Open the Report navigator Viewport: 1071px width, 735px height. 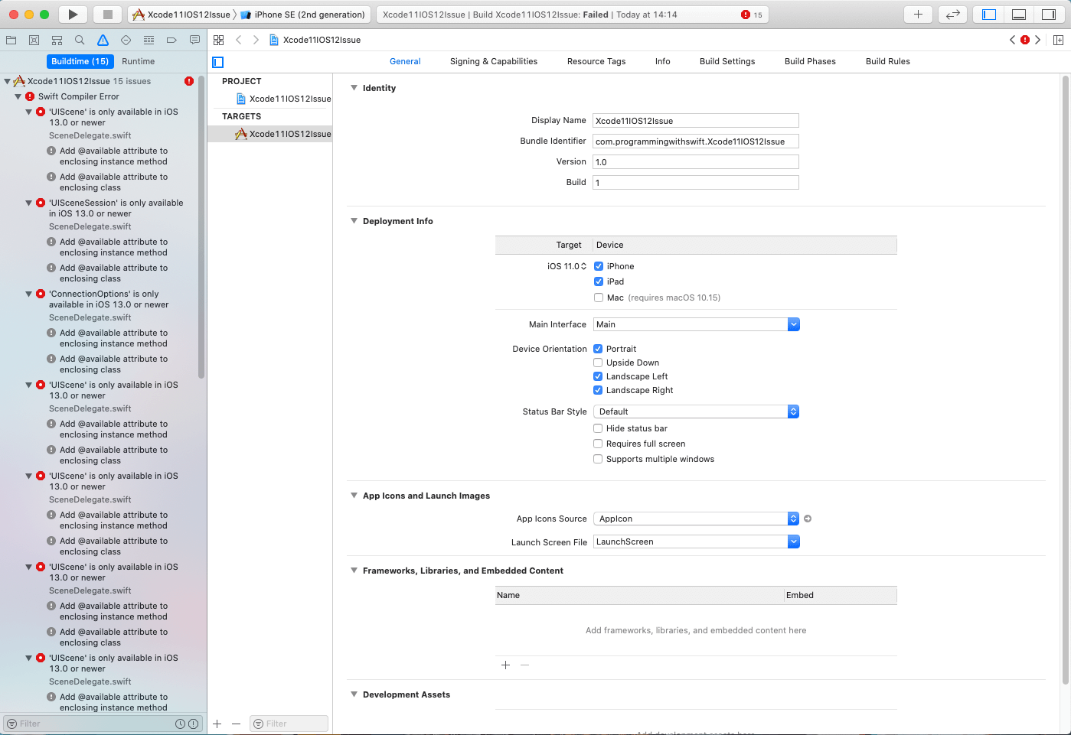(194, 40)
